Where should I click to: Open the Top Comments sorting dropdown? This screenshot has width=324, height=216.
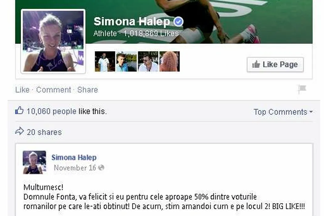pos(283,112)
